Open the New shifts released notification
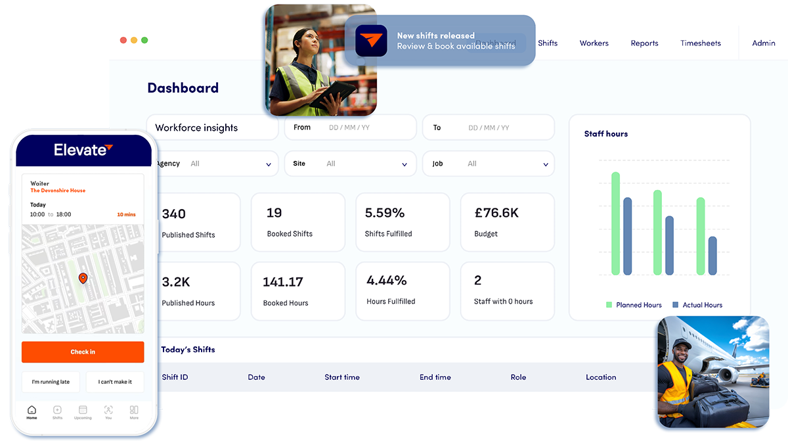Viewport: 788px width, 445px height. click(x=440, y=41)
